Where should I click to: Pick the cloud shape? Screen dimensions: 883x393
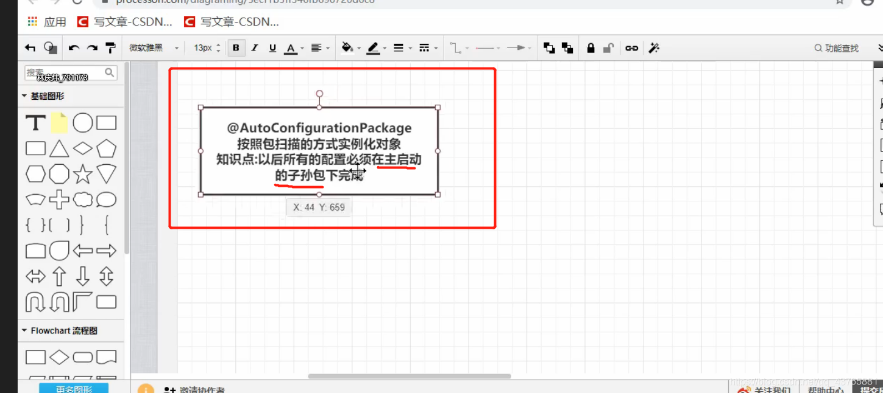click(x=83, y=200)
